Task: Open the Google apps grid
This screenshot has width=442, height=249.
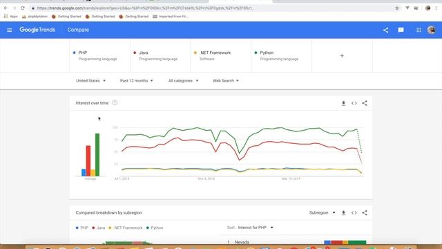Action: pos(419,30)
